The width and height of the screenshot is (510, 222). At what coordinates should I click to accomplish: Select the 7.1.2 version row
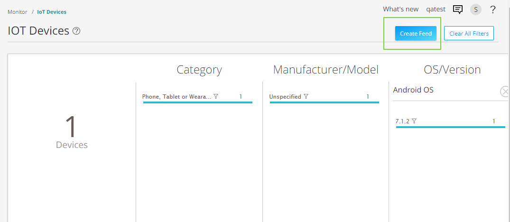[x=402, y=121]
